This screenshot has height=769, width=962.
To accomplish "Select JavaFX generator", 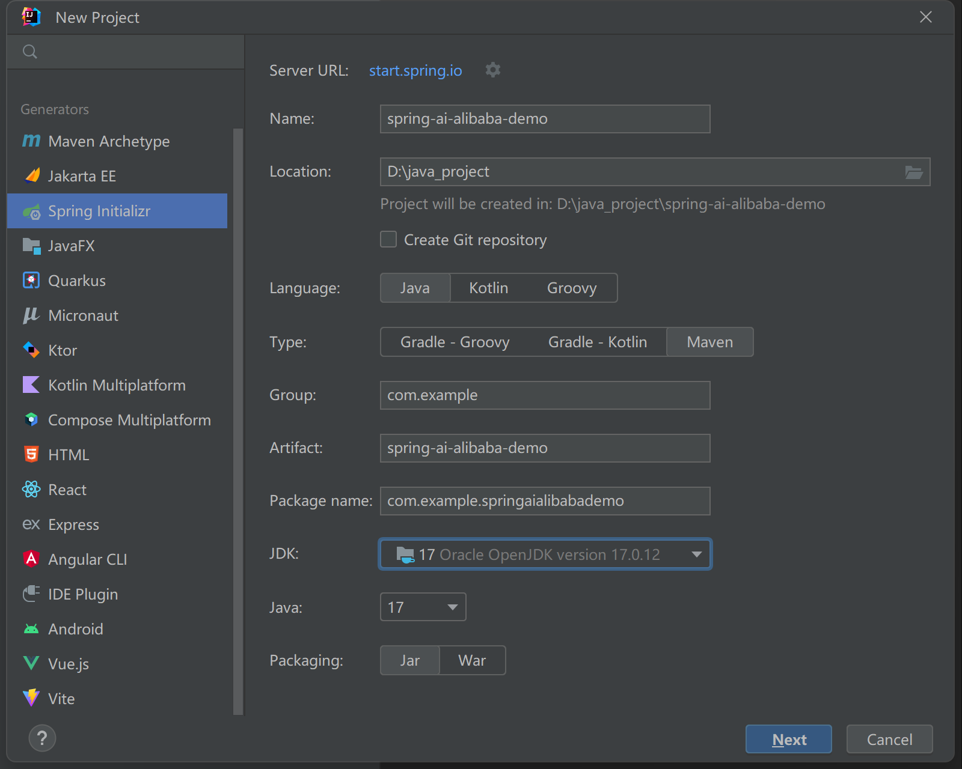I will [117, 246].
